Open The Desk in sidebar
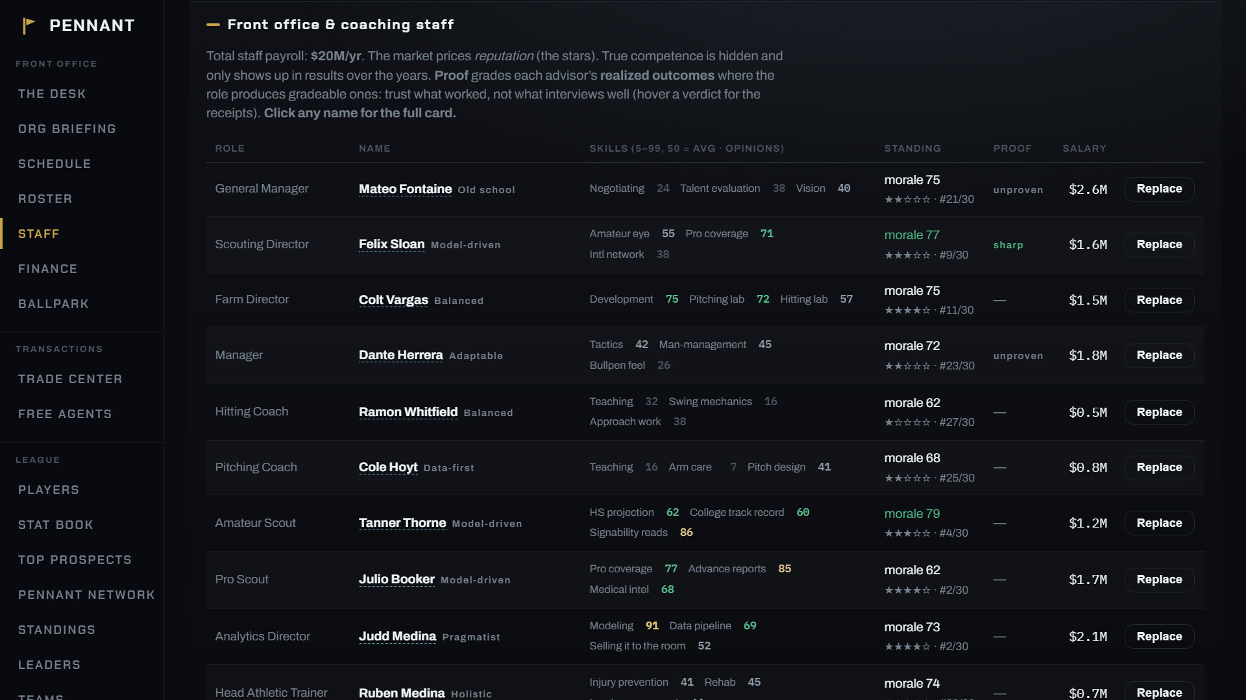The image size is (1246, 700). tap(52, 94)
